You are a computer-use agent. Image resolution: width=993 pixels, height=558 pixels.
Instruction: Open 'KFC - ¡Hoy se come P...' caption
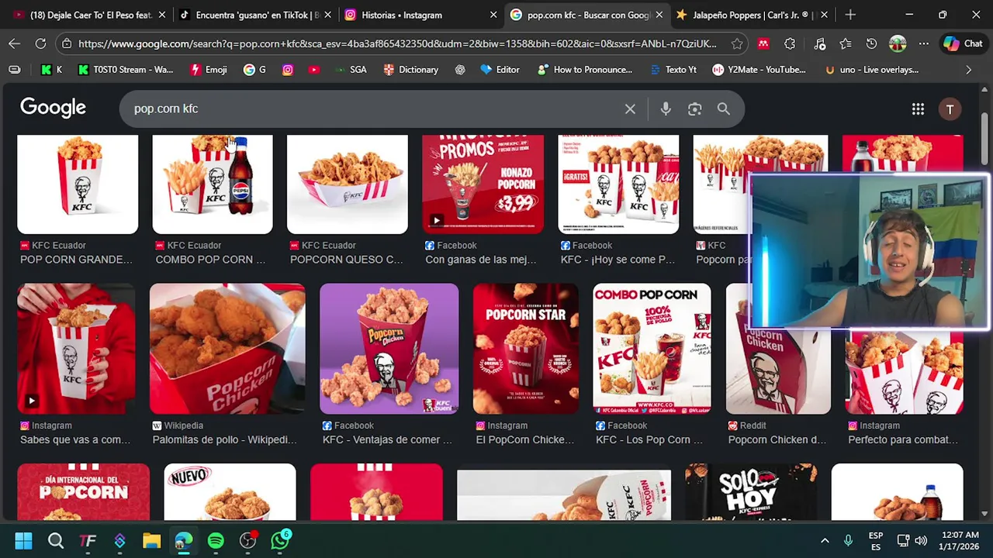point(618,260)
